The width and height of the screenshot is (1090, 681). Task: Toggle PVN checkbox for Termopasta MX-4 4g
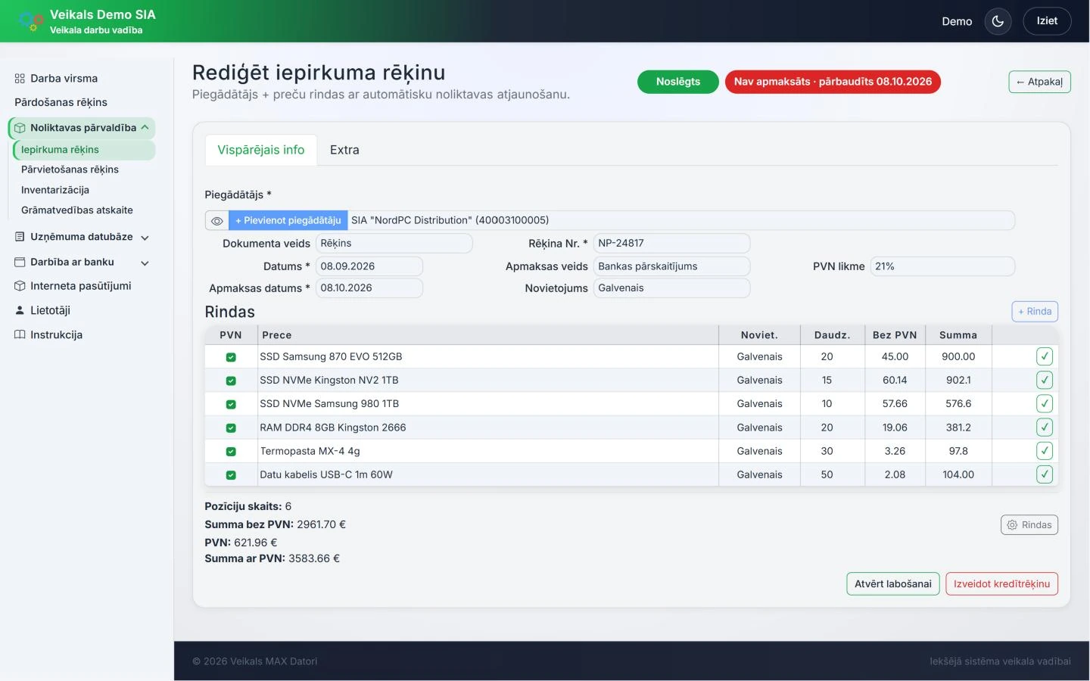[231, 452]
